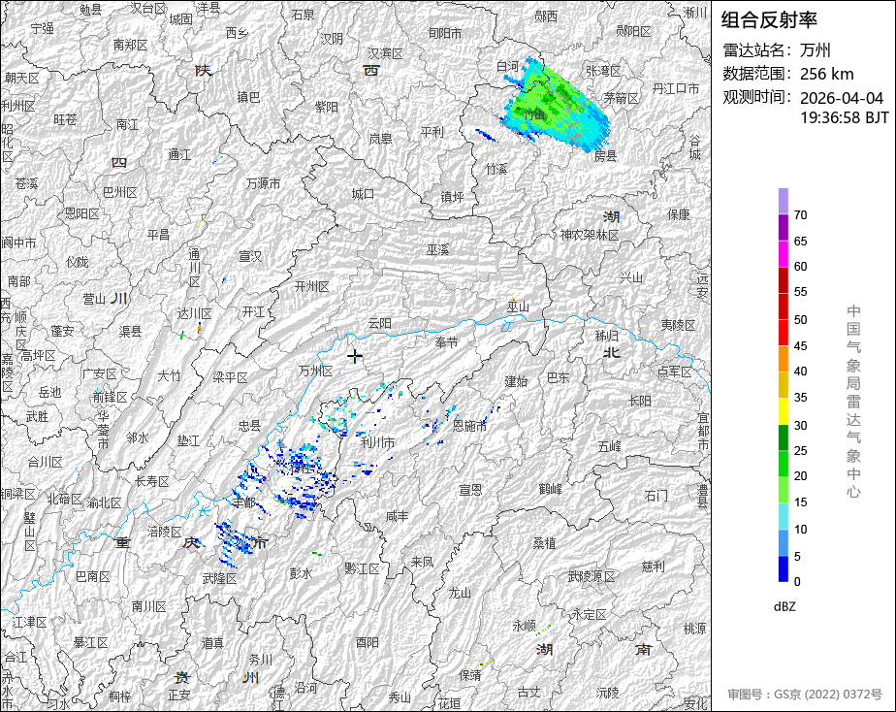The image size is (896, 712).
Task: Click the 武隆区 label on the map
Action: (x=219, y=579)
